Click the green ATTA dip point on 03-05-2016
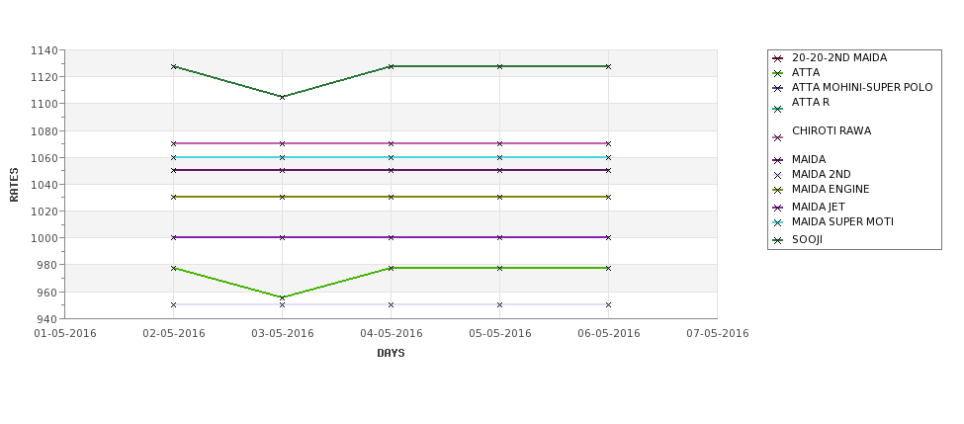Screen dimensions: 964x424 282,297
